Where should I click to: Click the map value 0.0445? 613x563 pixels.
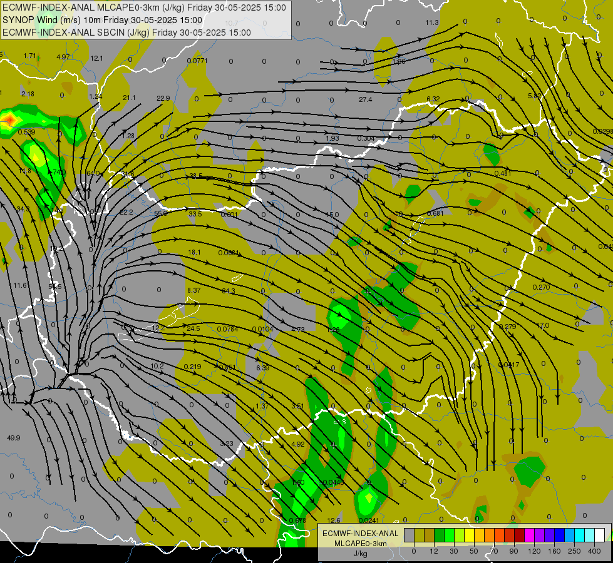[334, 482]
